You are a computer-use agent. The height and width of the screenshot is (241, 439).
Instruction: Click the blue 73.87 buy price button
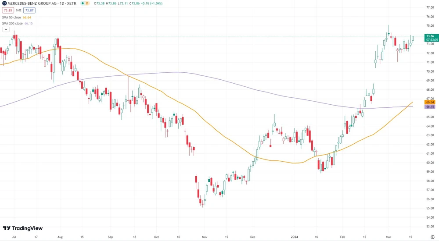(x=29, y=10)
